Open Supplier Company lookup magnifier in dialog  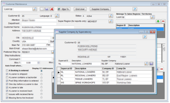pyautogui.click(x=146, y=64)
